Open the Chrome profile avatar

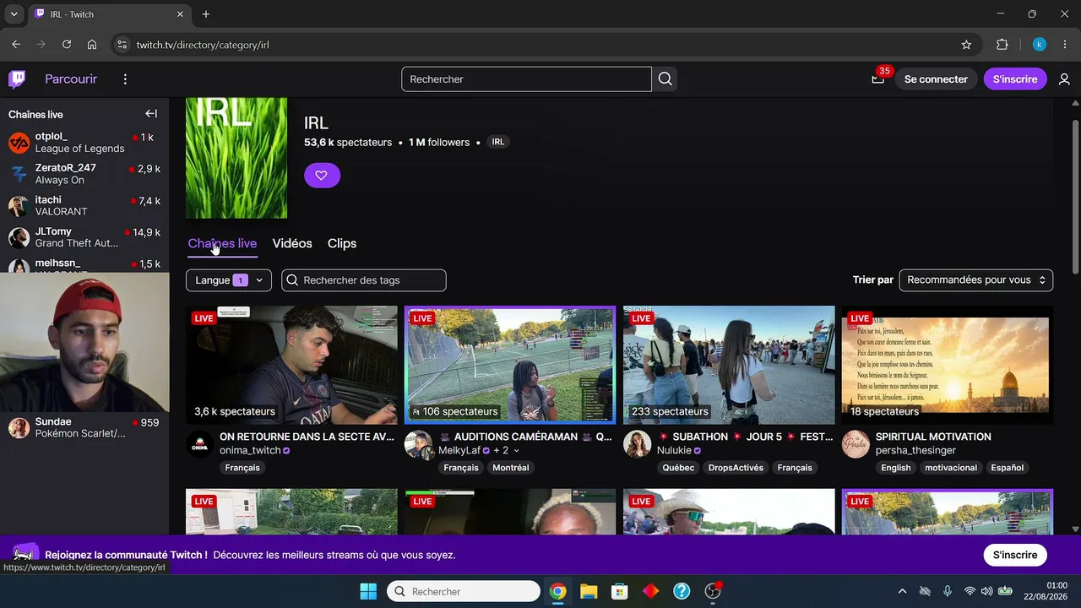click(x=1040, y=45)
